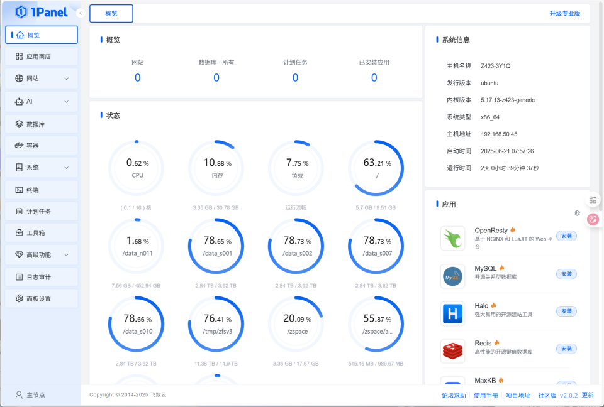Viewport: 604px width, 407px height.
Task: Click the 计划任务 count in overview
Action: point(295,78)
